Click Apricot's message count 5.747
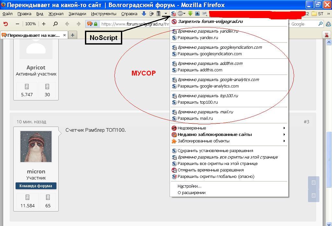 click(x=27, y=95)
